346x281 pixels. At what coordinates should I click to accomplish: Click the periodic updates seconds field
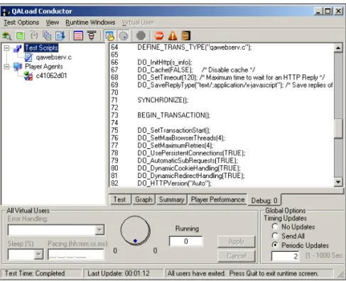coord(286,256)
